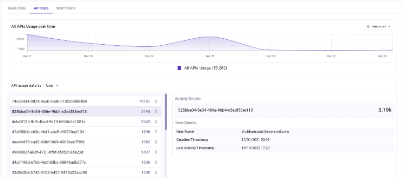This screenshot has height=178, width=403.
Task: Switch to the MQTT Stats tab
Action: tap(66, 8)
